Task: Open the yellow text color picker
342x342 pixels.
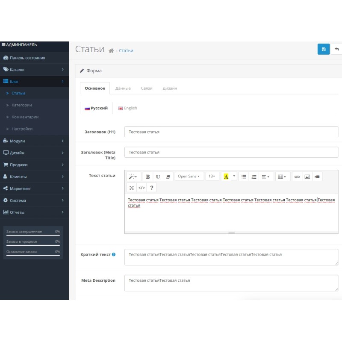Action: (x=226, y=176)
